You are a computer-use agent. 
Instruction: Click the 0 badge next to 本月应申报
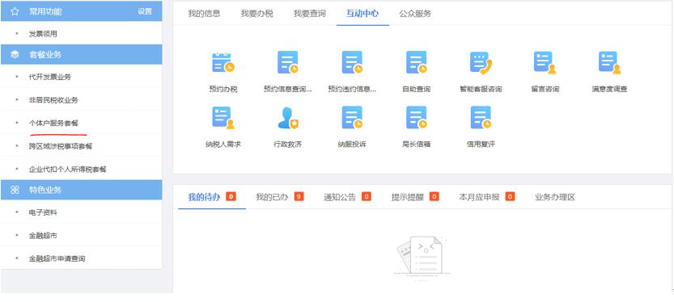coord(511,196)
